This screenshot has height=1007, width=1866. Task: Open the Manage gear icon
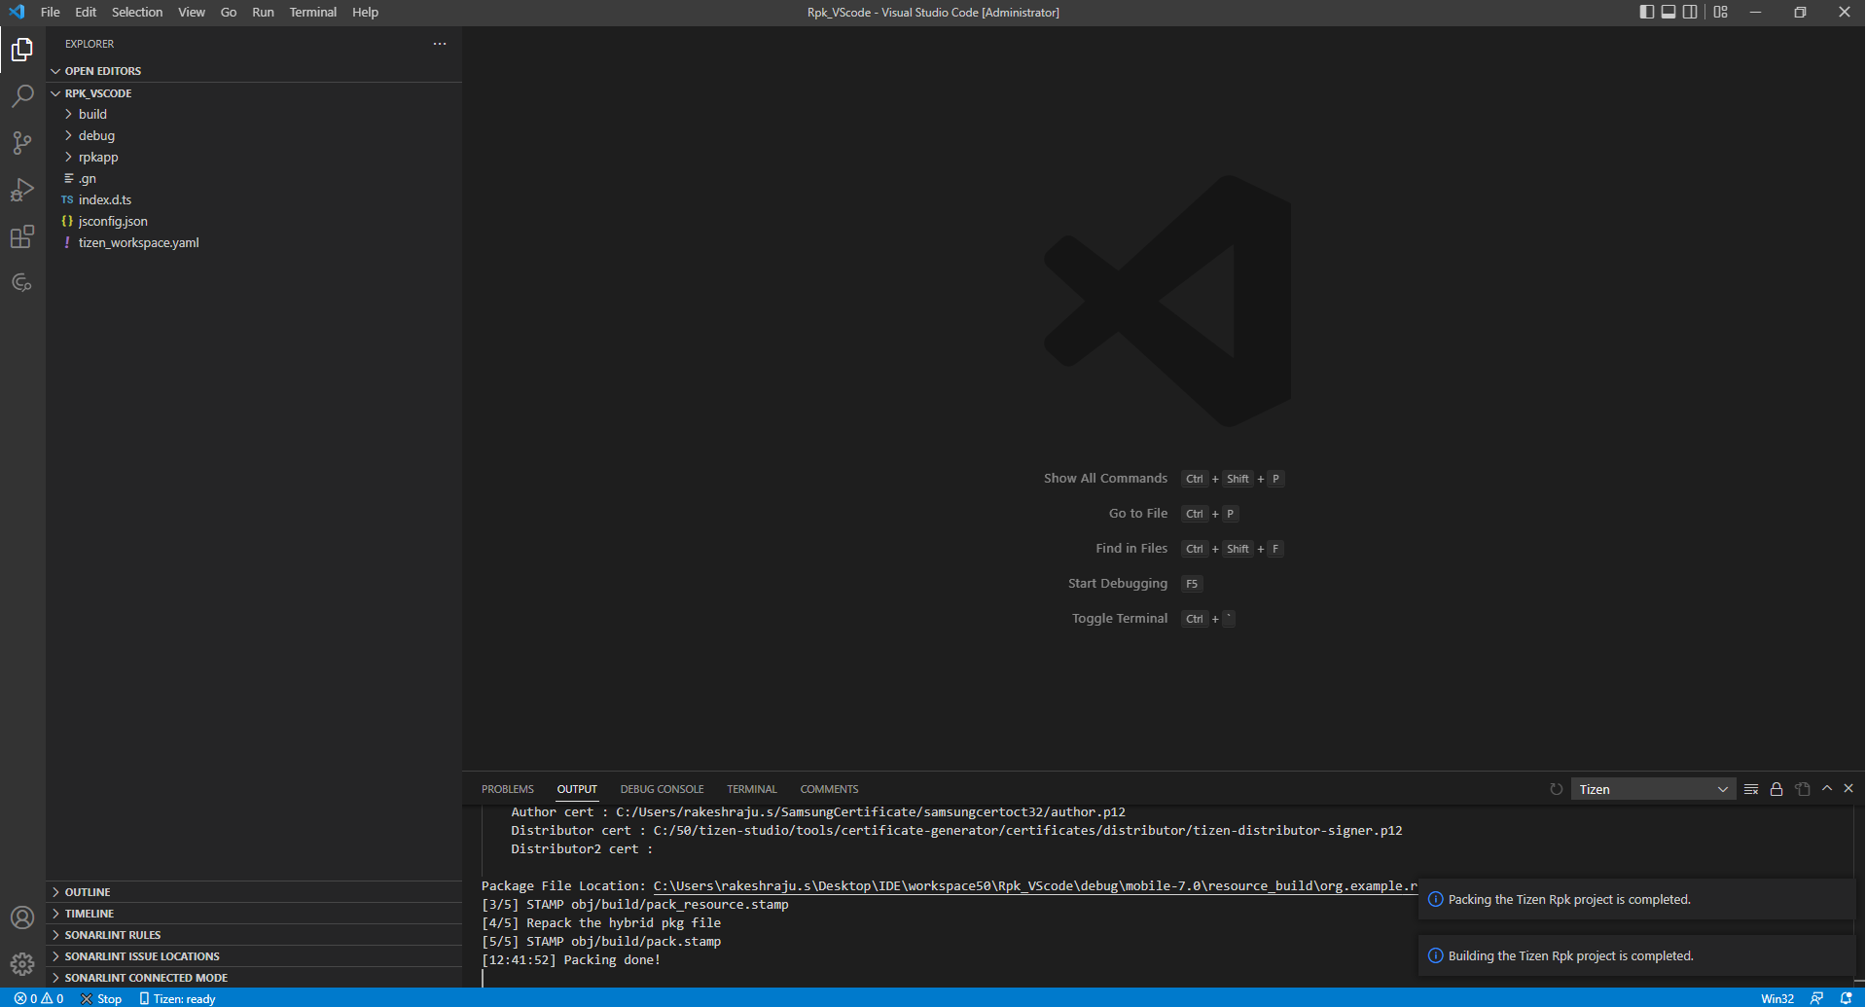point(22,963)
